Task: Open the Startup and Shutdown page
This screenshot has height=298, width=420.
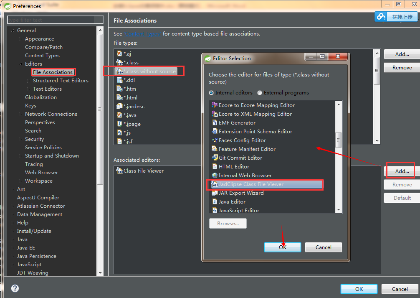Action: tap(52, 156)
